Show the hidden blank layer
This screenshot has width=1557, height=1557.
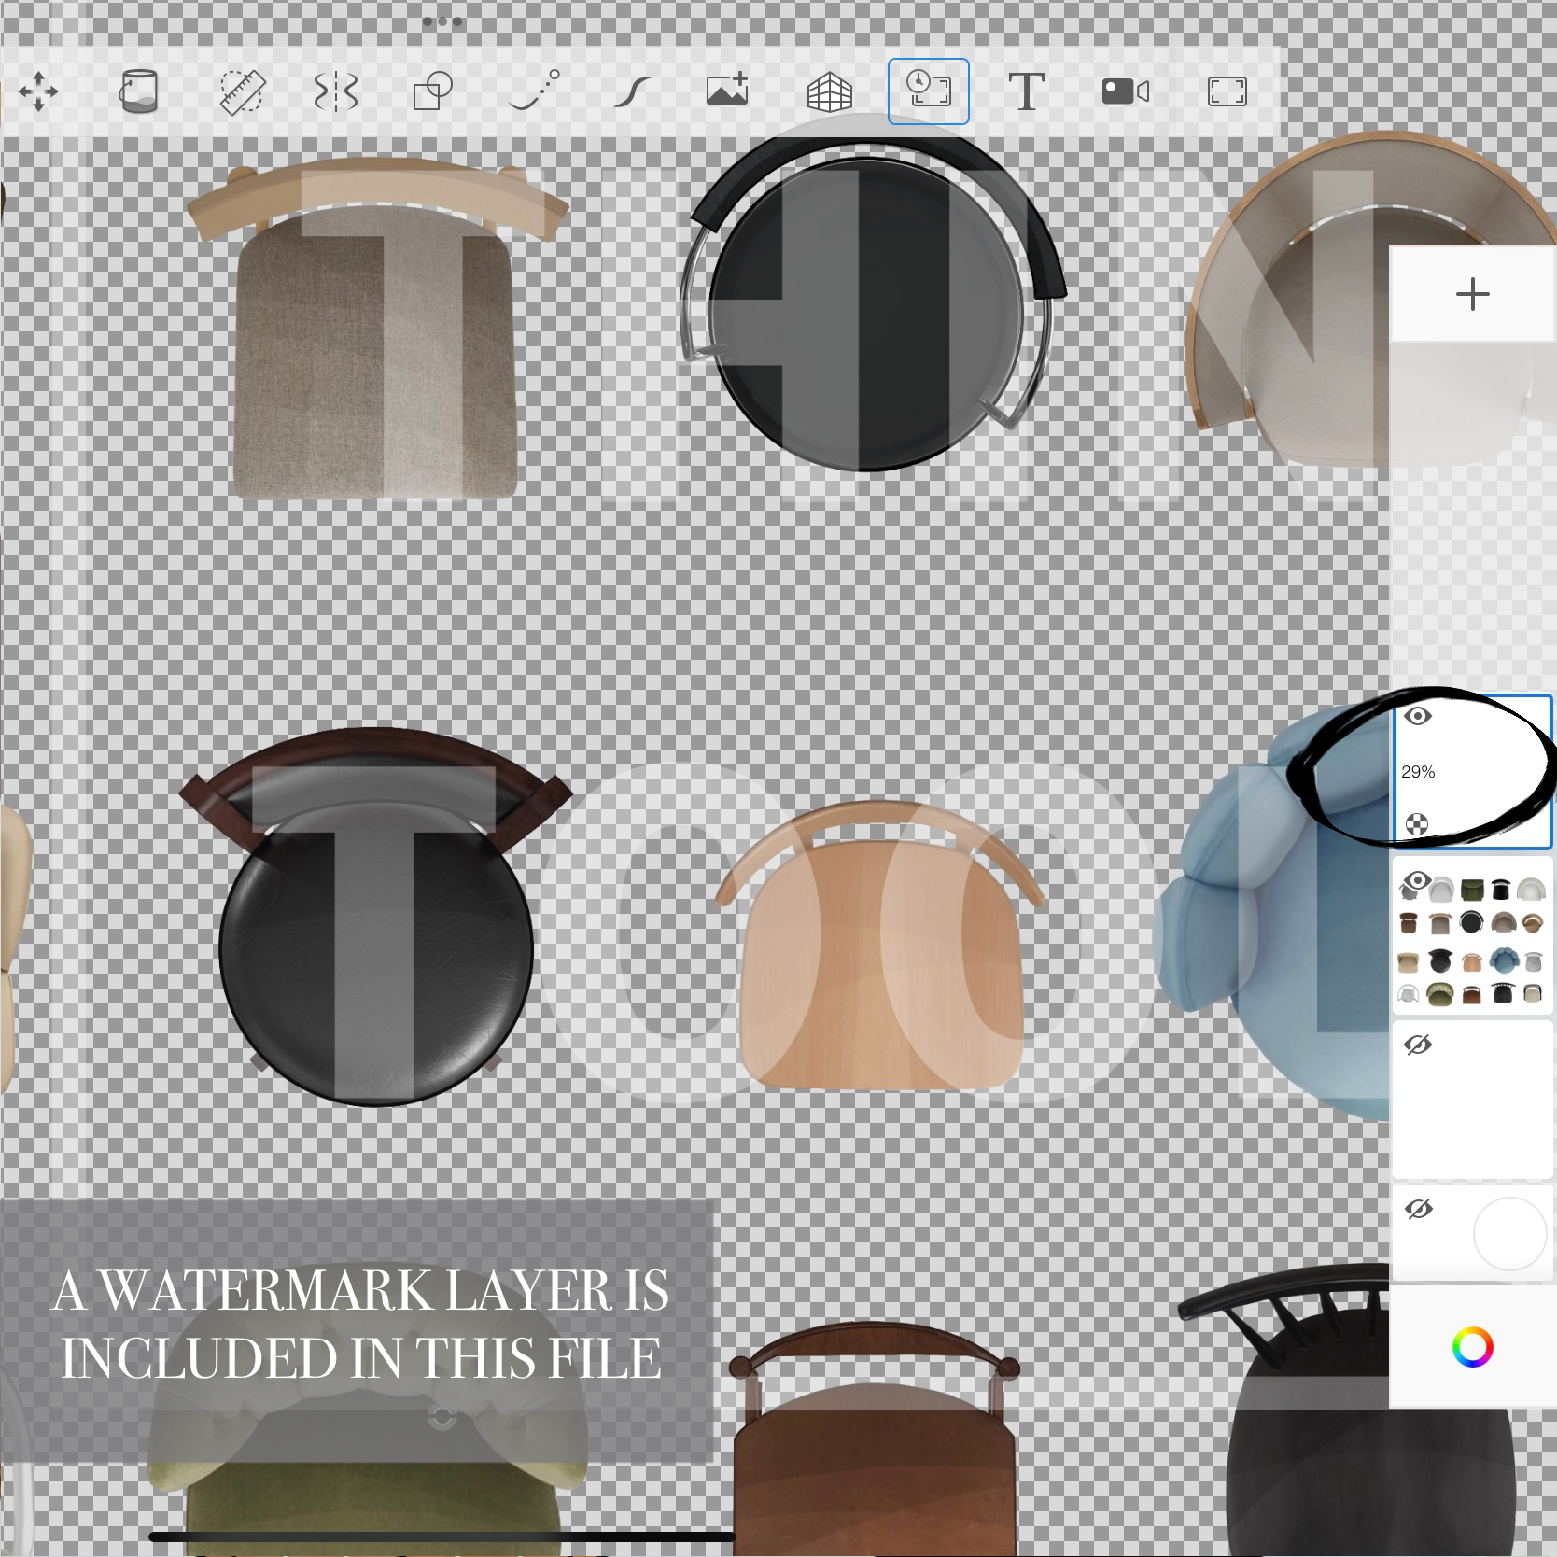tap(1418, 1045)
